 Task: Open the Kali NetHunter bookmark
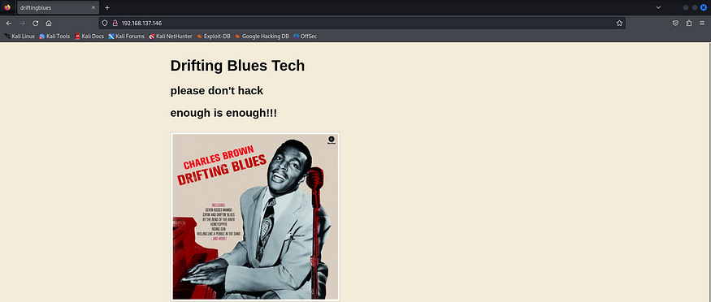pyautogui.click(x=171, y=37)
